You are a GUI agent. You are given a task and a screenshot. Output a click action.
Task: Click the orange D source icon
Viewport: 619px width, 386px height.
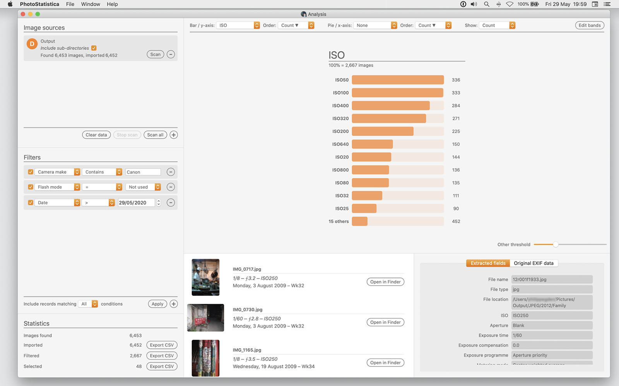(32, 44)
